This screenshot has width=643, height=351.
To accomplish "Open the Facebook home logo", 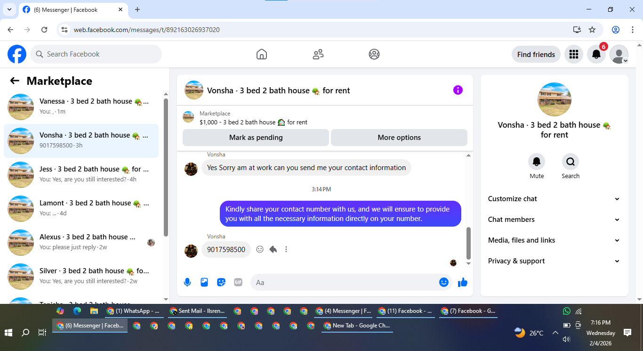I will click(x=17, y=54).
